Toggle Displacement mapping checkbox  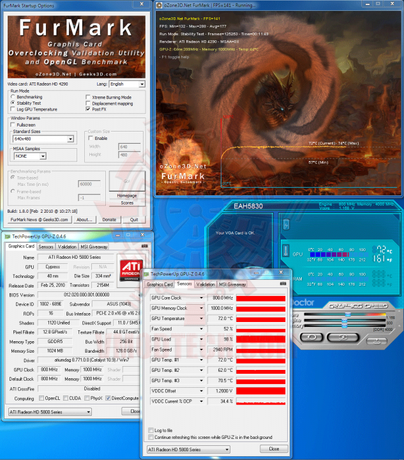click(x=87, y=103)
